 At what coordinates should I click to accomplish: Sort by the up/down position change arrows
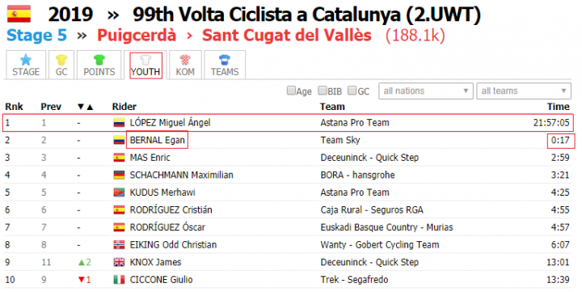86,107
